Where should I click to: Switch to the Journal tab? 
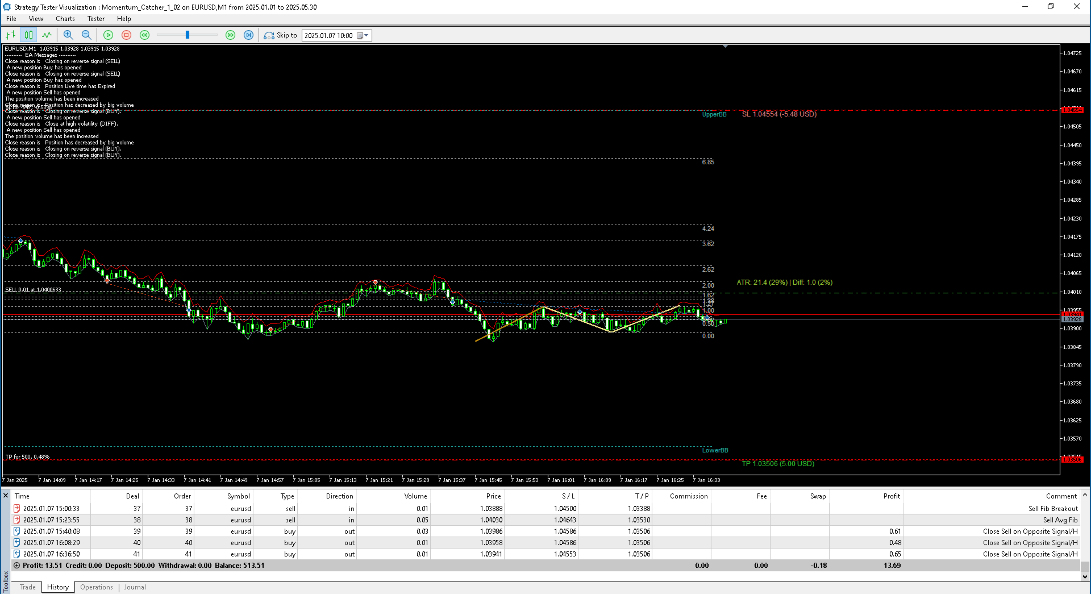pyautogui.click(x=134, y=587)
